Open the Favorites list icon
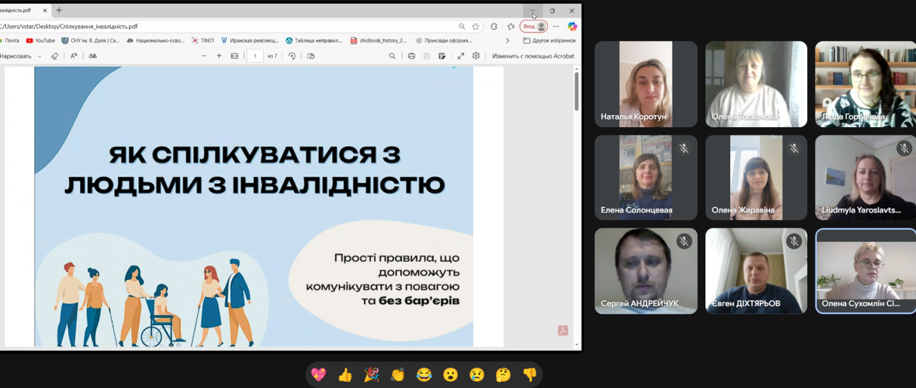Screen dimensions: 916x388 pyautogui.click(x=511, y=26)
